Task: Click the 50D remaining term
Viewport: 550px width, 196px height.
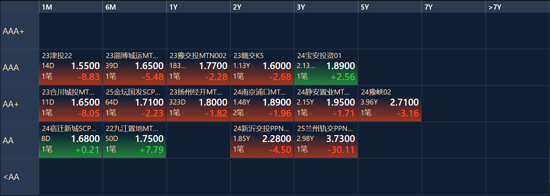Action: point(112,139)
